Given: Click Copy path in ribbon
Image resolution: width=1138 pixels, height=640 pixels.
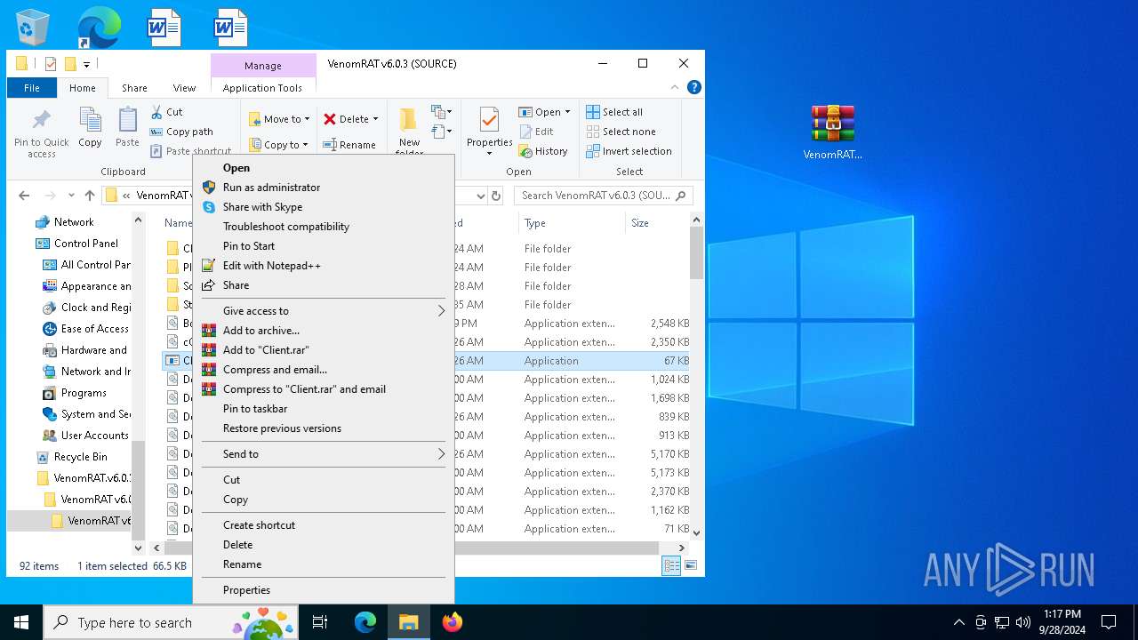Looking at the screenshot, I should point(181,132).
